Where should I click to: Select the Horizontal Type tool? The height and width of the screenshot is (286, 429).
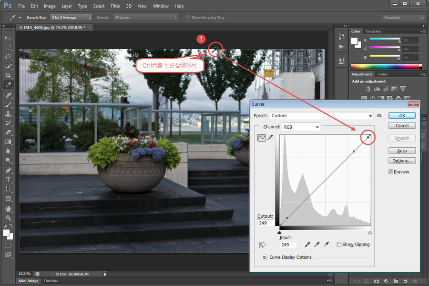[8, 180]
